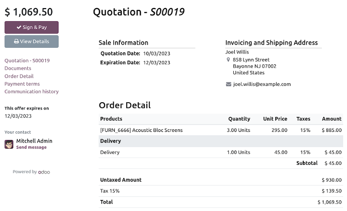Click the Odoo logo in footer

[x=44, y=172]
